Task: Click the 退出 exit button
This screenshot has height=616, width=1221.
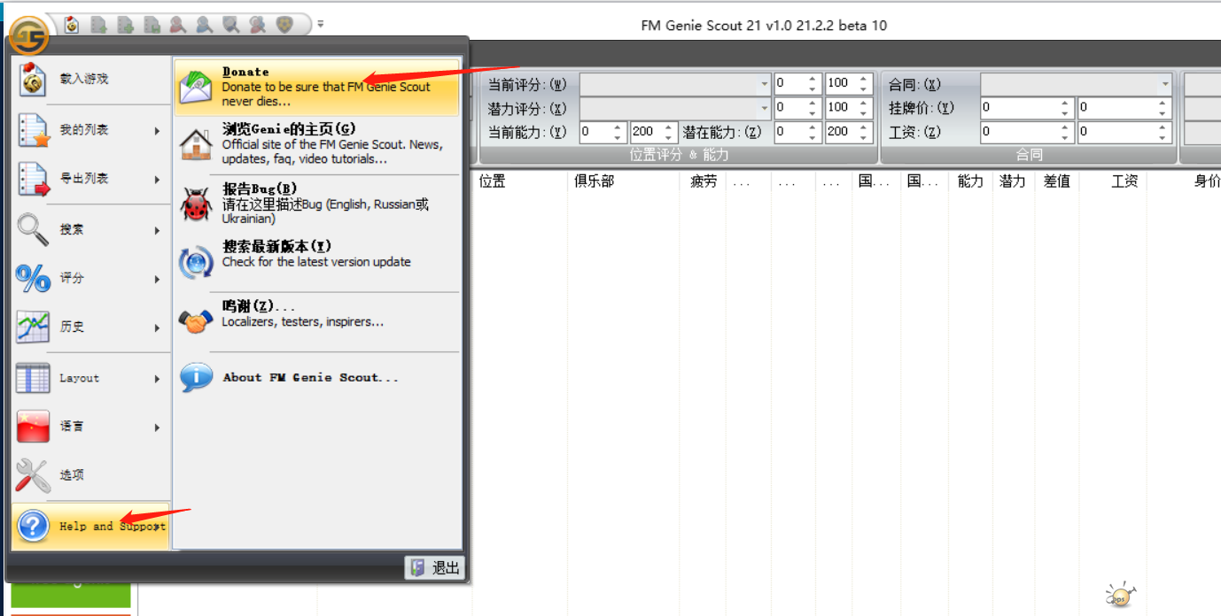Action: pos(435,568)
